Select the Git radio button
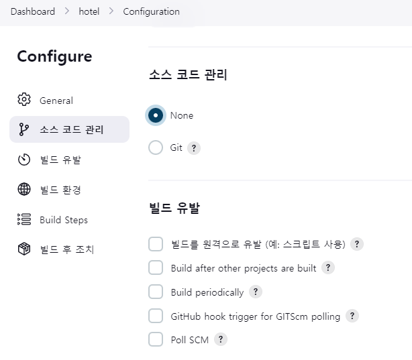 click(x=156, y=147)
